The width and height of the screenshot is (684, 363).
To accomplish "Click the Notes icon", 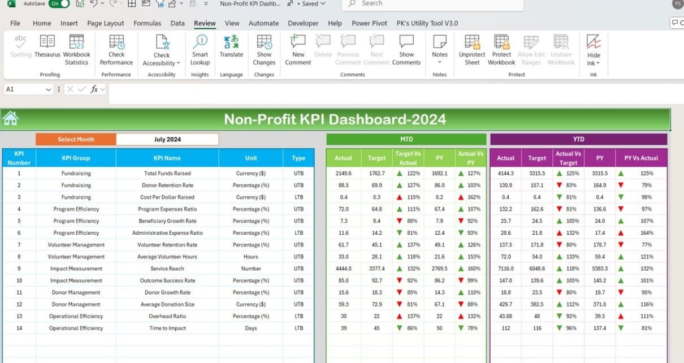I will pyautogui.click(x=440, y=42).
